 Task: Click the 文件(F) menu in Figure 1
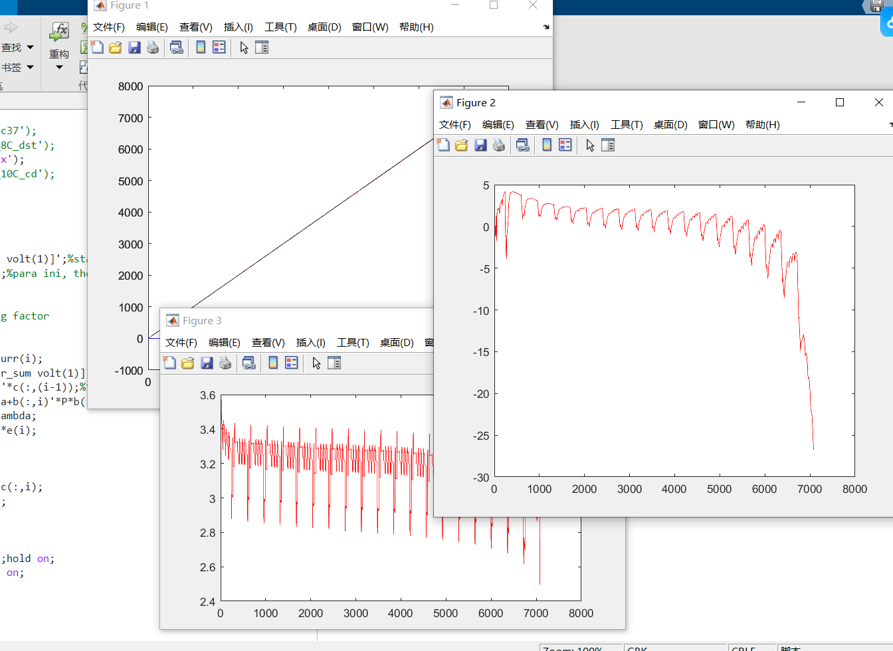point(109,27)
